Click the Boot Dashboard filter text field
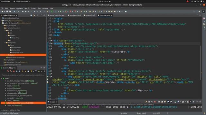Screen dimensions: 206x115 23,75
